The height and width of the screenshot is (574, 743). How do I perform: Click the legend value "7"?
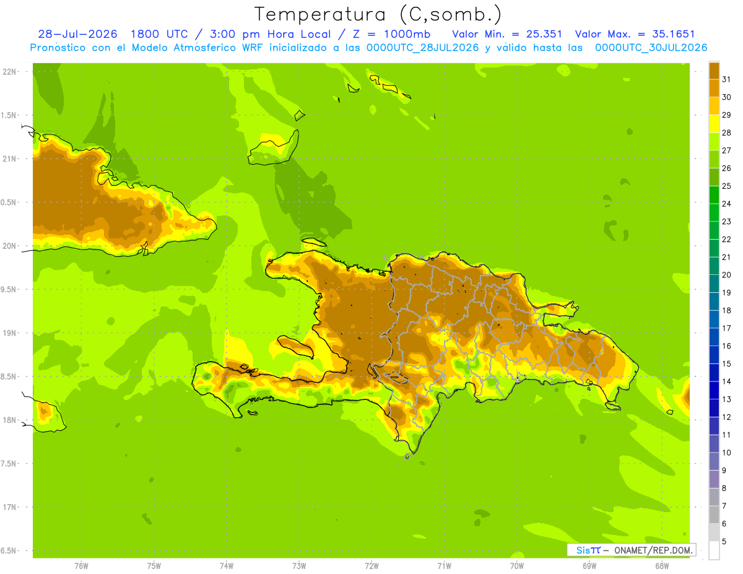tap(724, 507)
